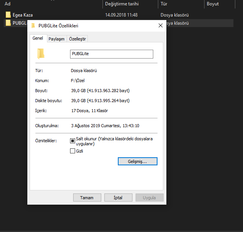Click the Konum label
The image size is (243, 232).
click(42, 81)
